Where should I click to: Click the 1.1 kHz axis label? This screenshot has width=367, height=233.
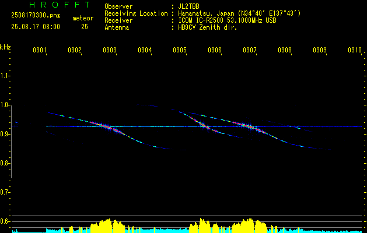click(5, 76)
